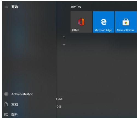Expand the upper chevron in app list
This screenshot has width=137, height=118.
[64, 37]
